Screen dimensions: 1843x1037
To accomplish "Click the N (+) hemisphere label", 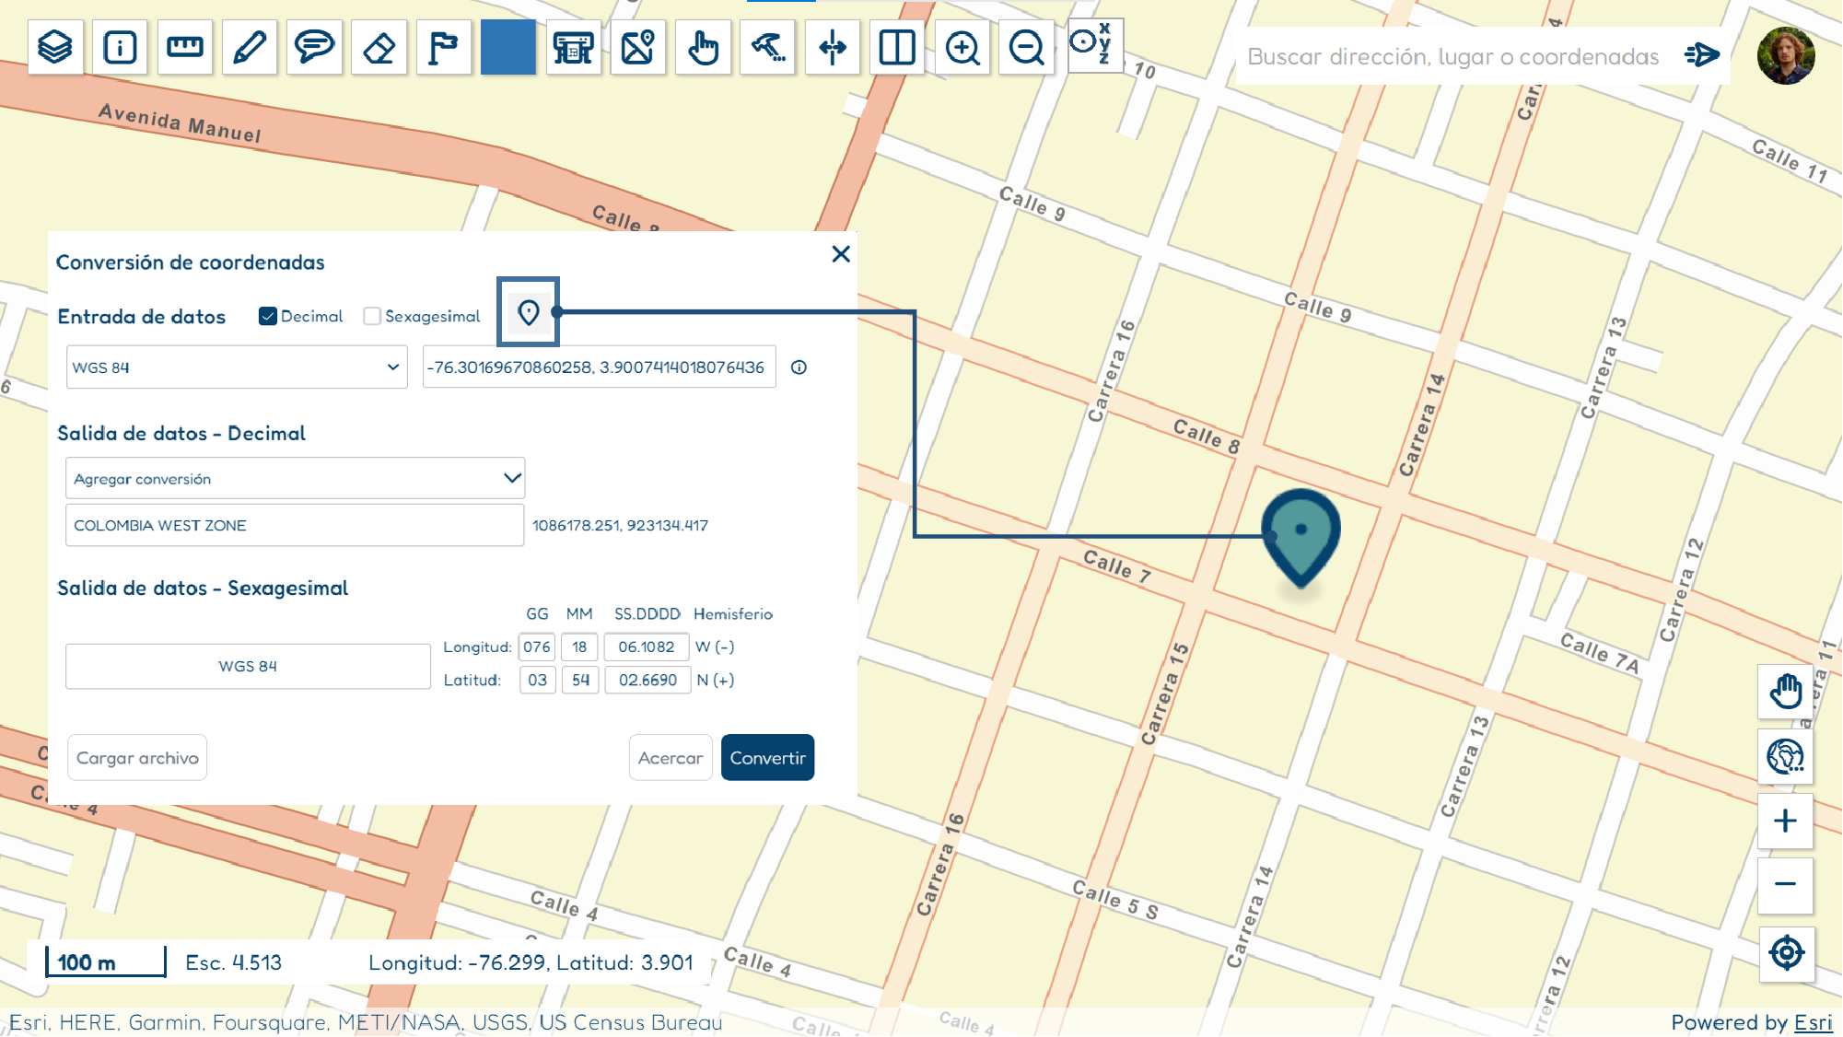I will 716,680.
